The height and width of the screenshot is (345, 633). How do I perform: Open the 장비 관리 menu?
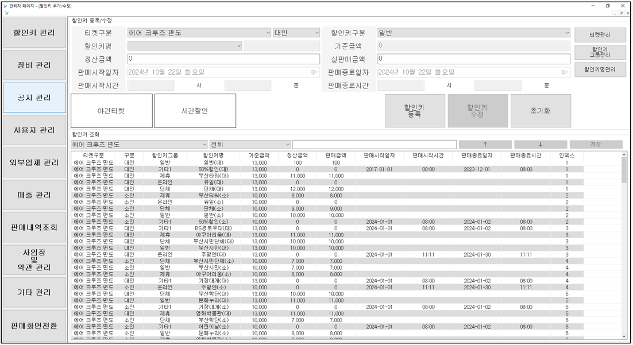point(34,65)
